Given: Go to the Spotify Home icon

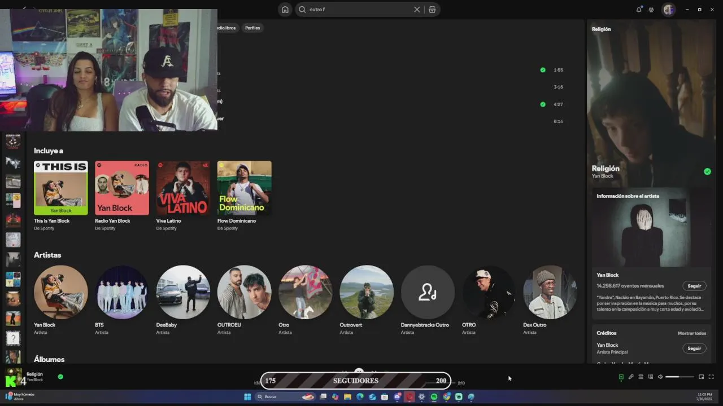Looking at the screenshot, I should pyautogui.click(x=285, y=10).
